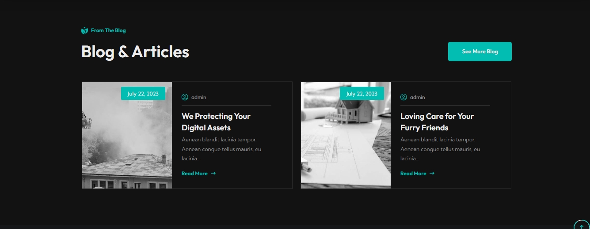This screenshot has height=229, width=590.
Task: Open admin author link on Furry Friends post
Action: tap(417, 97)
